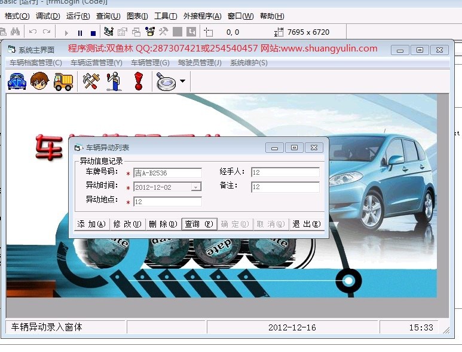Close the 车辆异动列表 dialog
Image resolution: width=462 pixels, height=352 pixels.
[x=314, y=147]
